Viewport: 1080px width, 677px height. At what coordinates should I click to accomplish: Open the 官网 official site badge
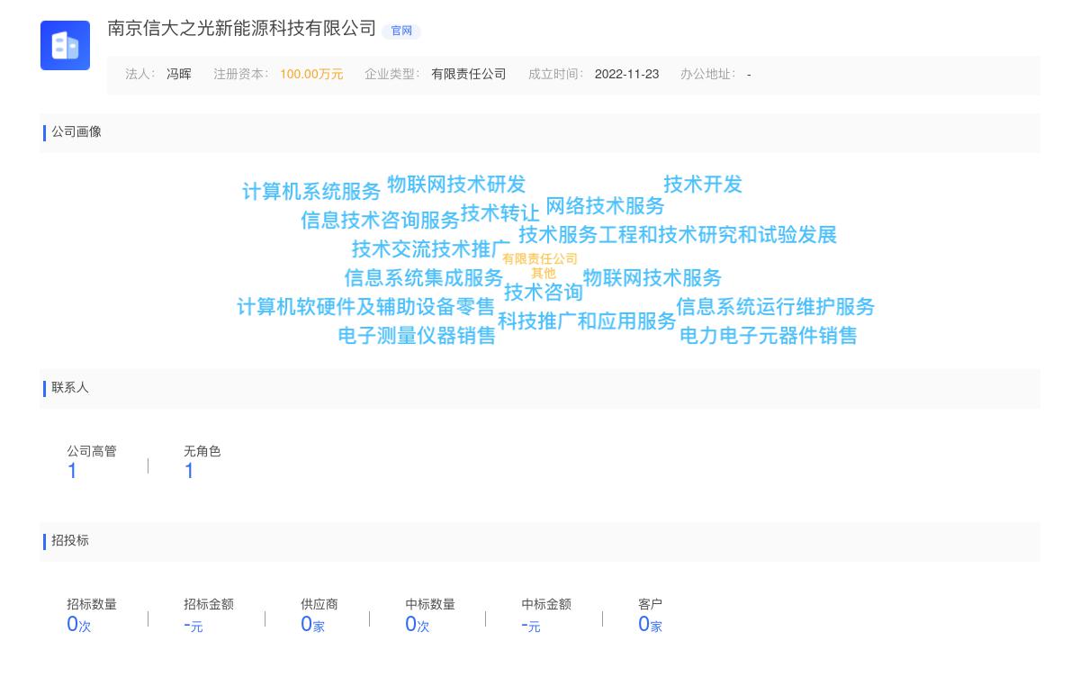401,31
